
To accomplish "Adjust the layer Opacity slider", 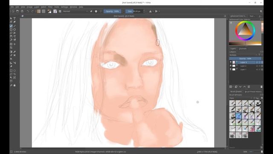I will 245,59.
